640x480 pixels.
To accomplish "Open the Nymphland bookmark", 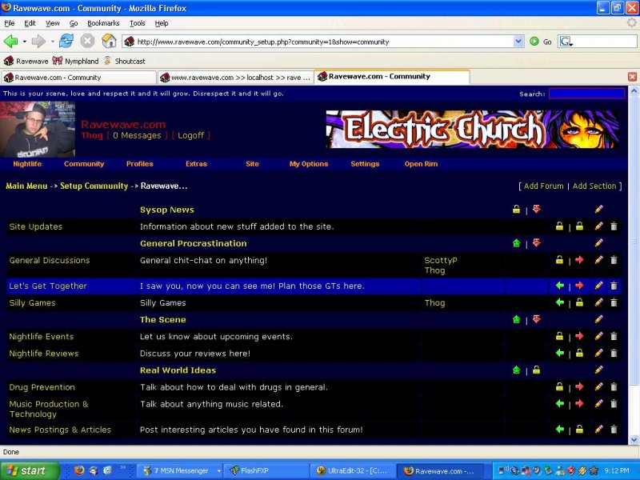I will coord(75,61).
